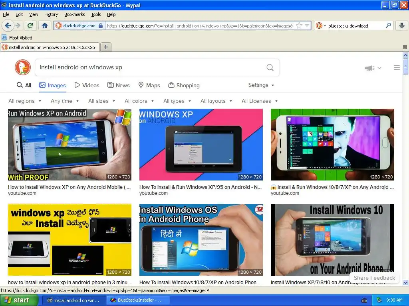Image resolution: width=409 pixels, height=306 pixels.
Task: Open the History menu
Action: click(51, 15)
